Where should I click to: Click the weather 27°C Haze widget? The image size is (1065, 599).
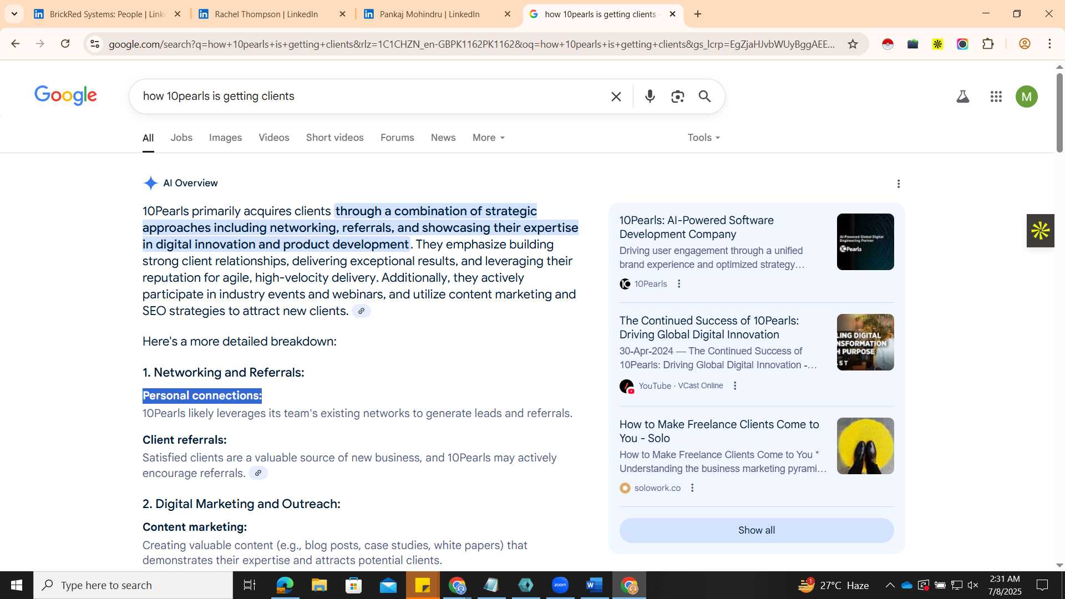833,585
